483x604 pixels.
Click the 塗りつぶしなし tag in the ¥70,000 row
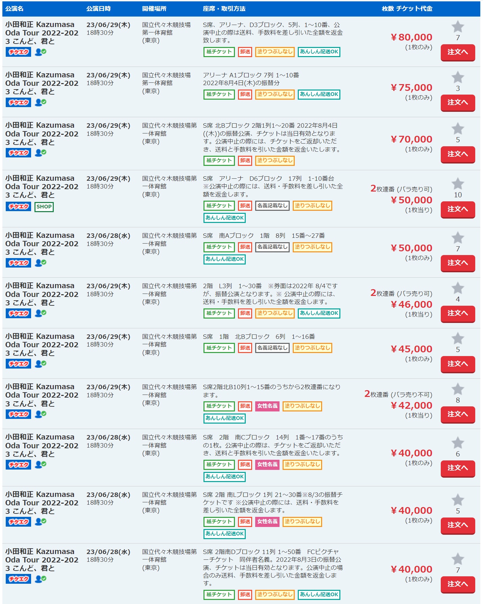coord(275,160)
